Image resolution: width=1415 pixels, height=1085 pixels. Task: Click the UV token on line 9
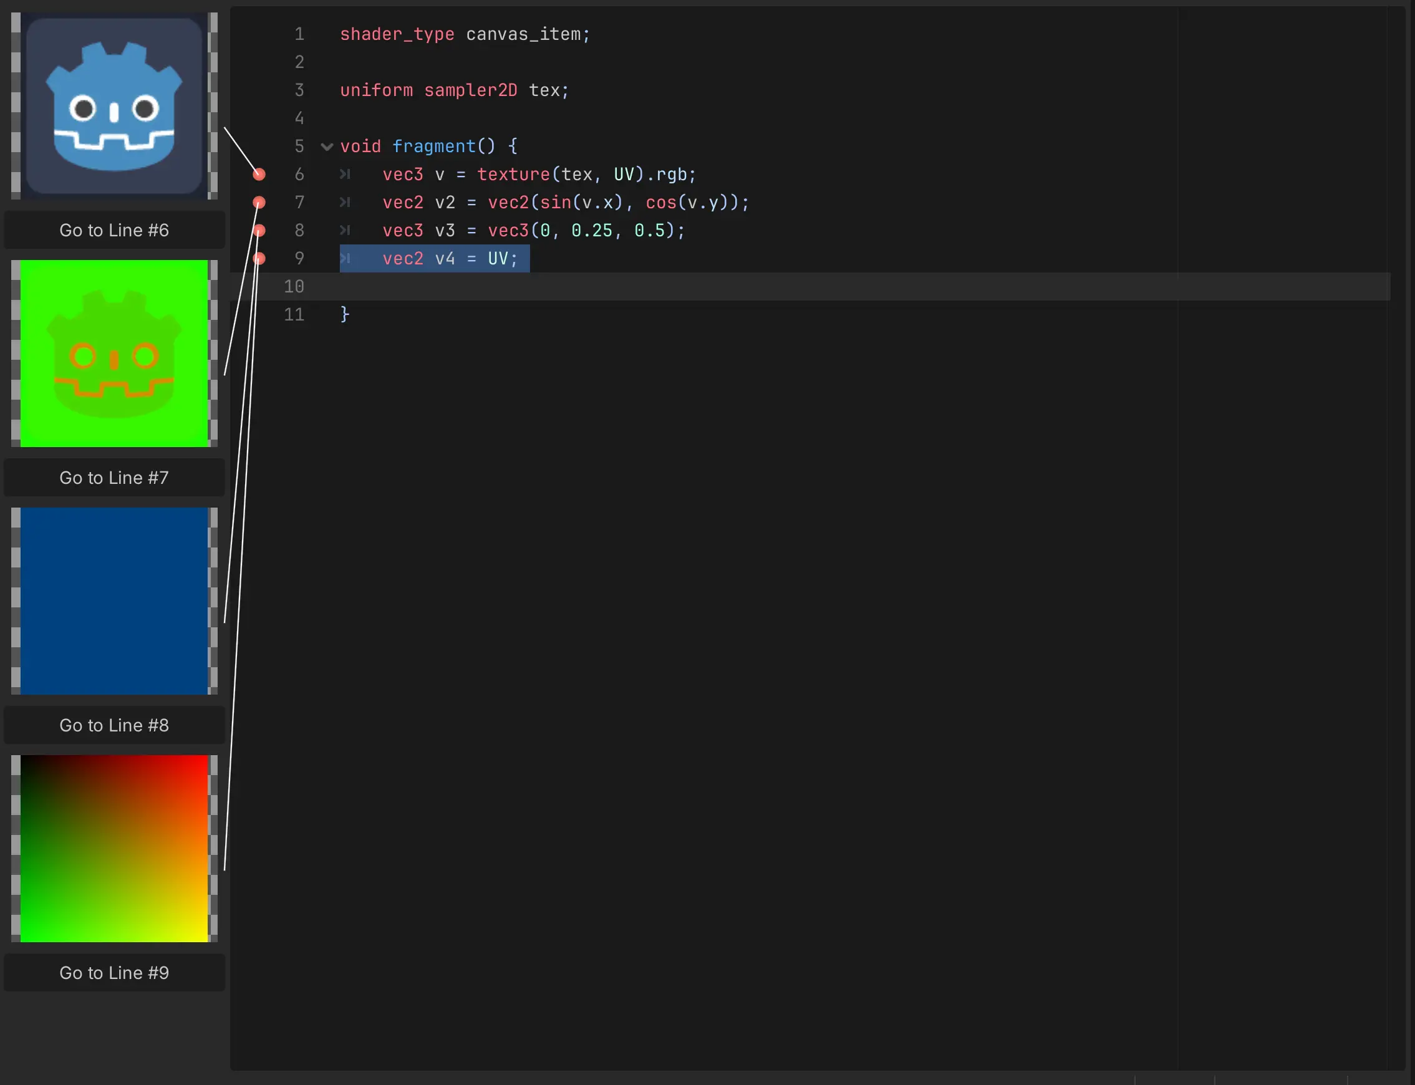498,258
